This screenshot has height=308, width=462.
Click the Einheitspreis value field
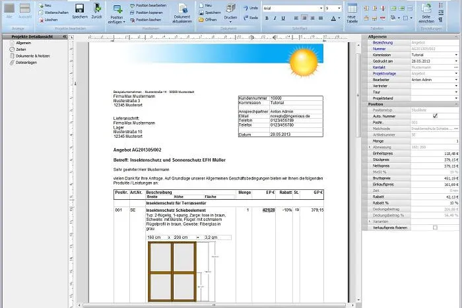434,153
